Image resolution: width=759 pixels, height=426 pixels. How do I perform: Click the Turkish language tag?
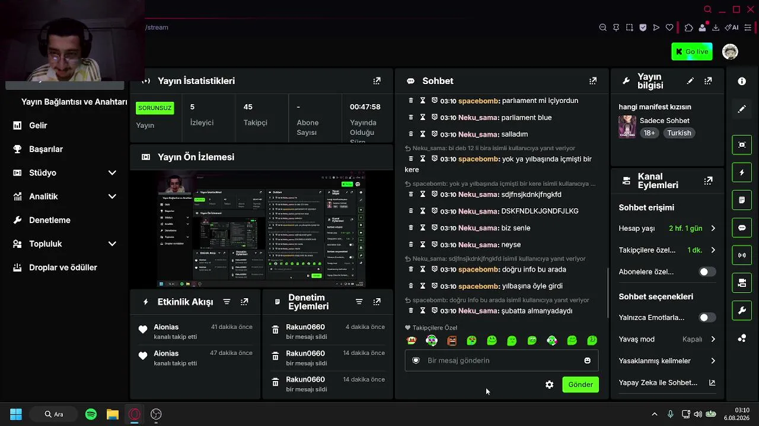pos(679,133)
